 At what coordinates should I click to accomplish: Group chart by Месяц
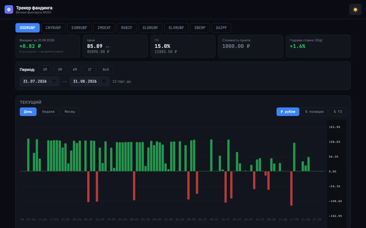(x=70, y=112)
